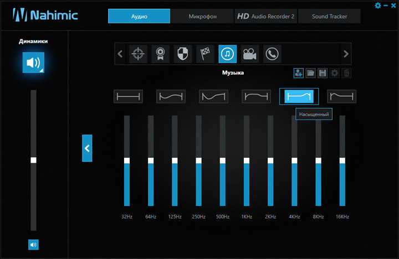
Task: Click the 250Hz equalizer slider handle
Action: (x=198, y=160)
